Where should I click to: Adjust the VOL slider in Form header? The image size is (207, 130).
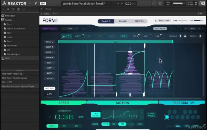199,21
